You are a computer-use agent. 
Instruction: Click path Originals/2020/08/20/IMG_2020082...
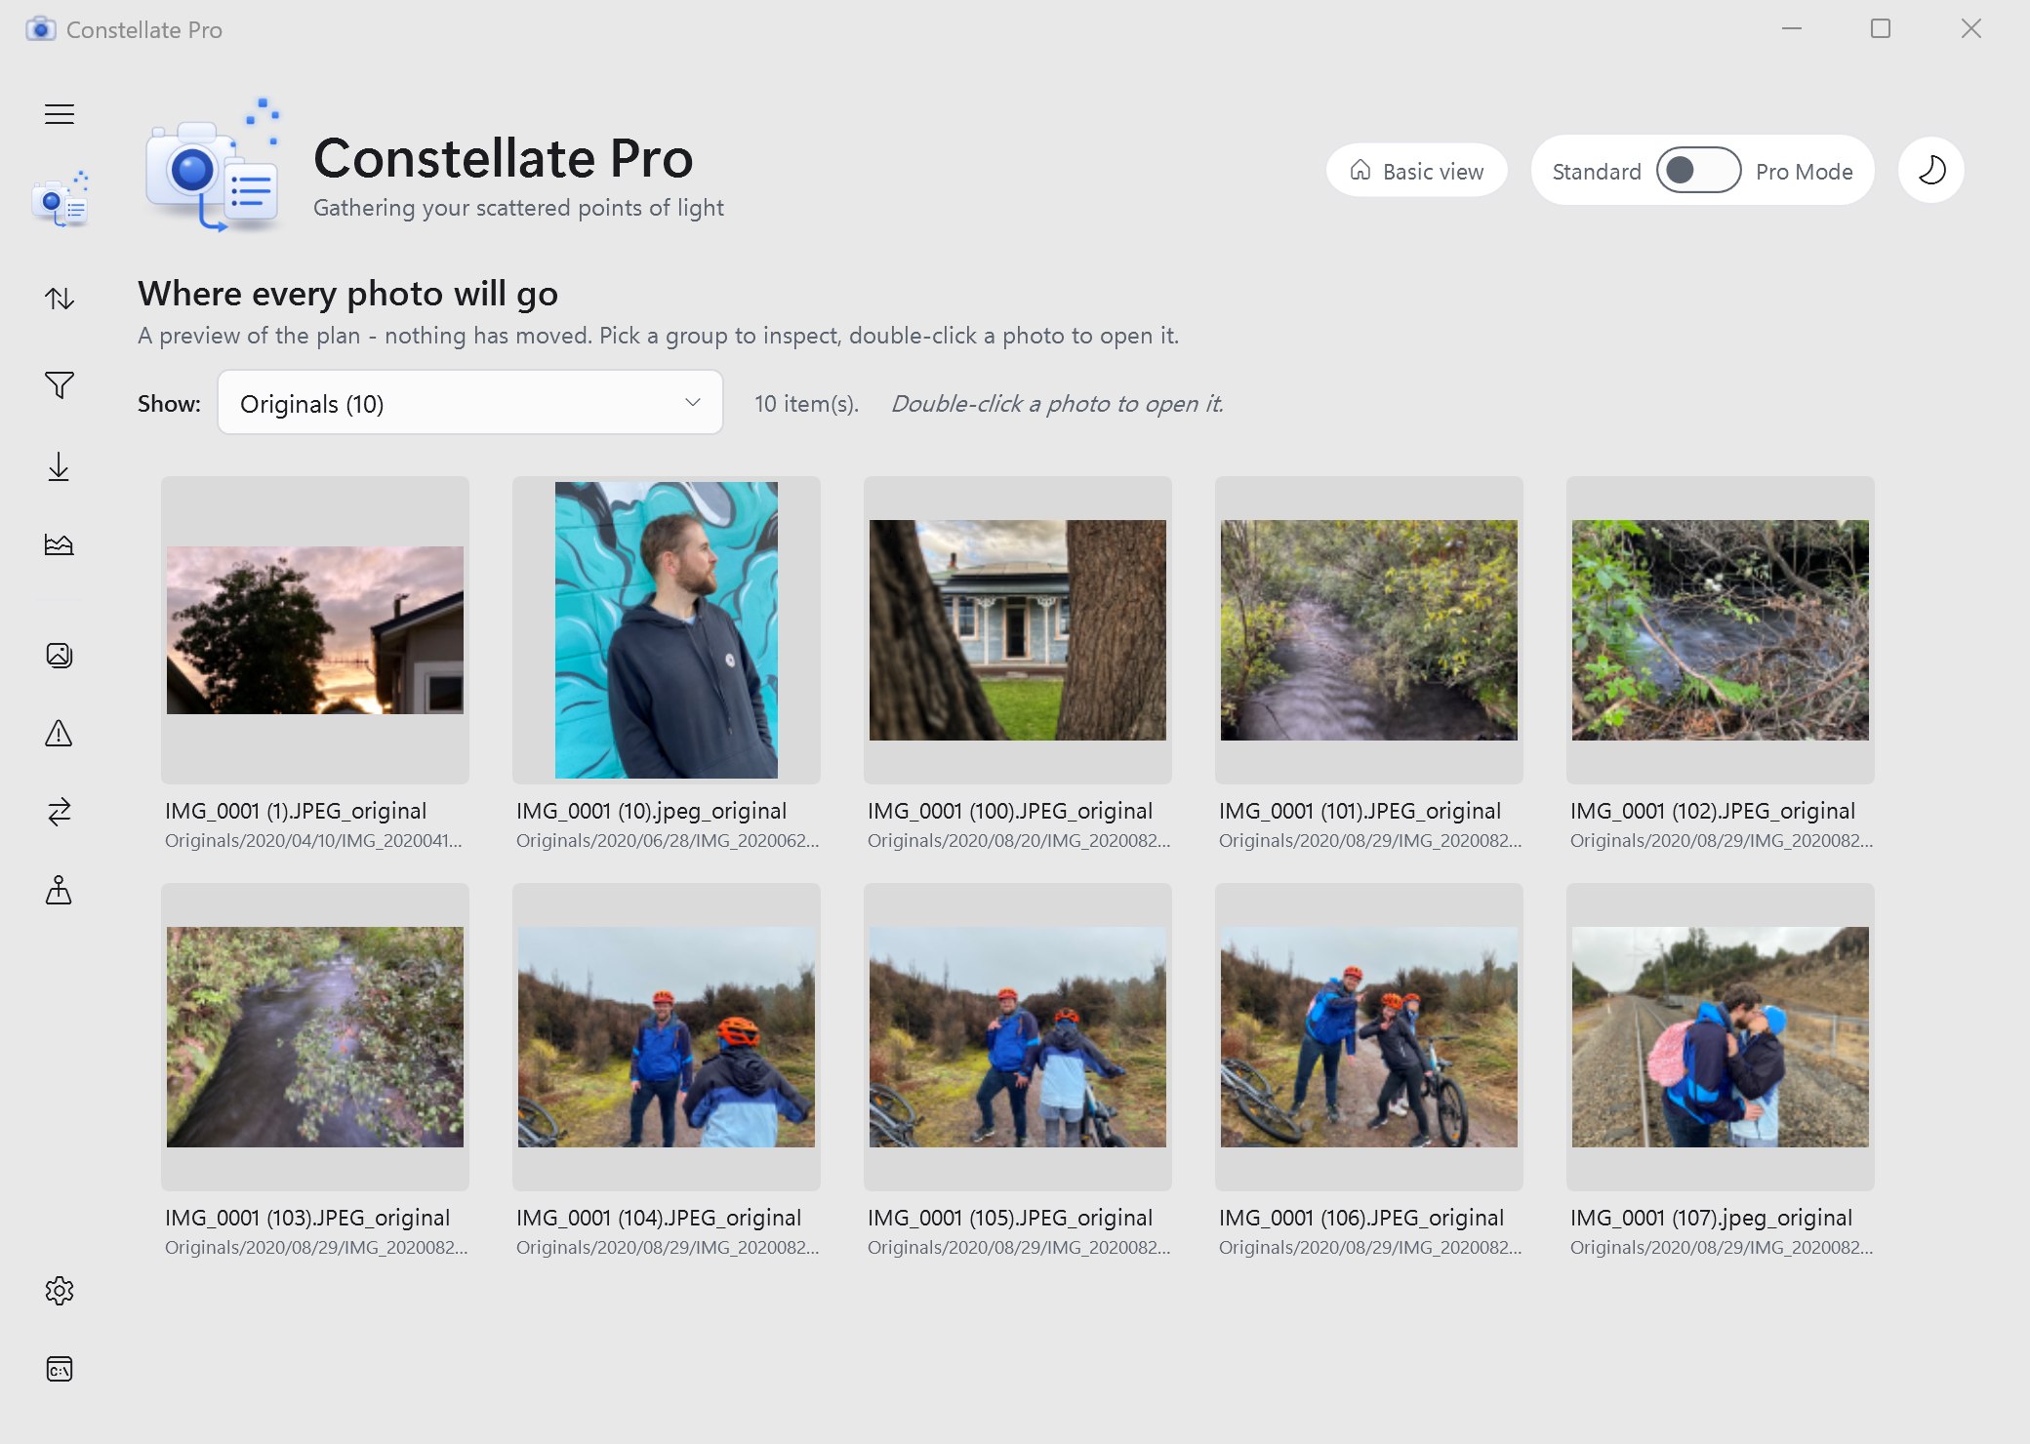[x=1019, y=841]
